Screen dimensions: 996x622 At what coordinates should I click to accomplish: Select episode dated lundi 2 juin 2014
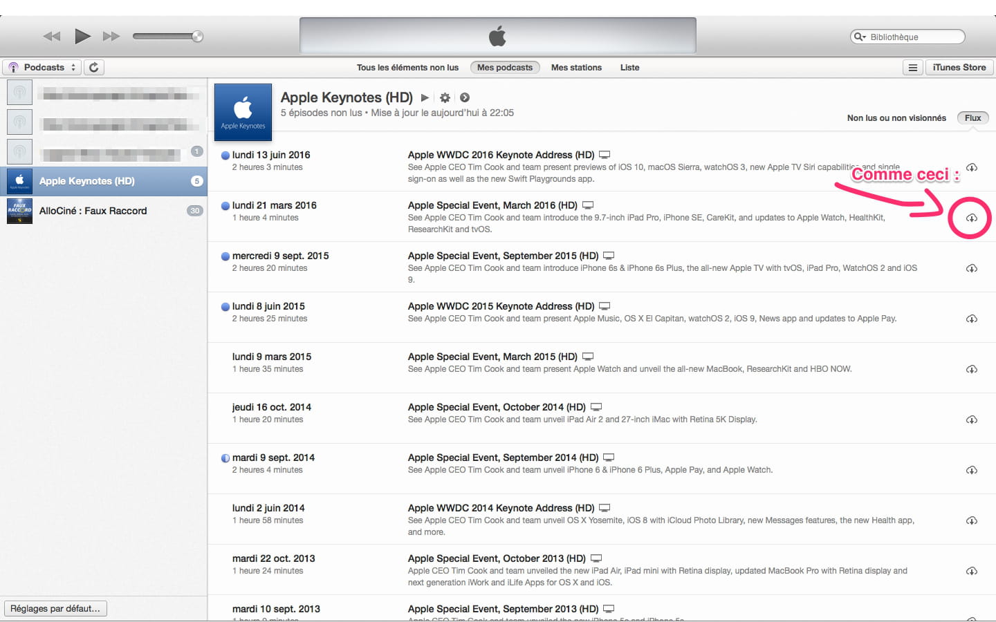268,508
